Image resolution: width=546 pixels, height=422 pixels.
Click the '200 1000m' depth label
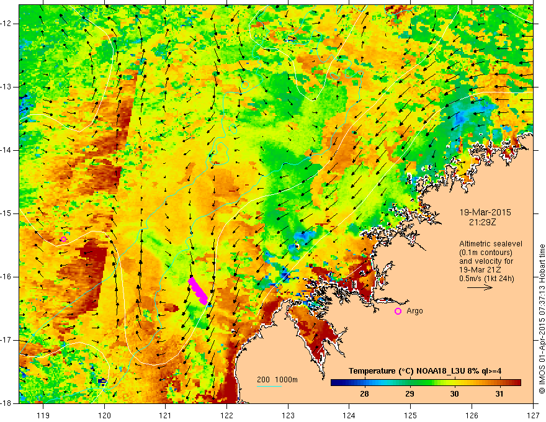277,380
